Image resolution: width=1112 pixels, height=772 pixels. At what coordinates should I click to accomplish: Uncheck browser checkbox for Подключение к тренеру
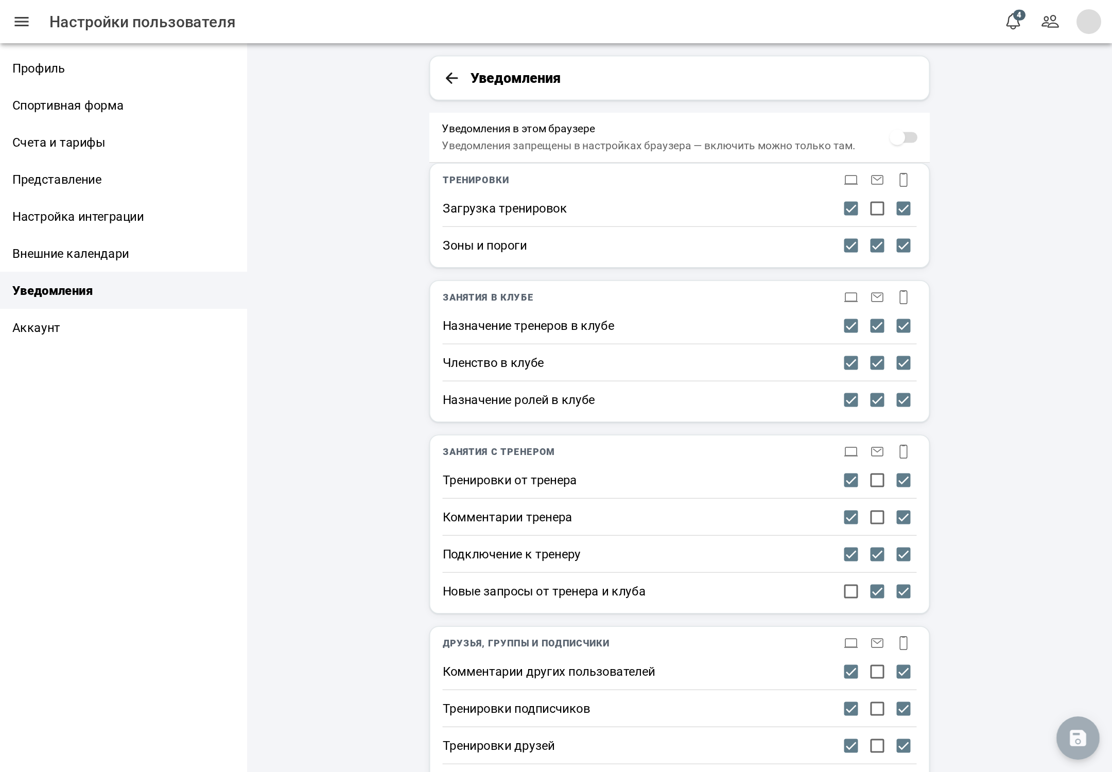point(851,554)
